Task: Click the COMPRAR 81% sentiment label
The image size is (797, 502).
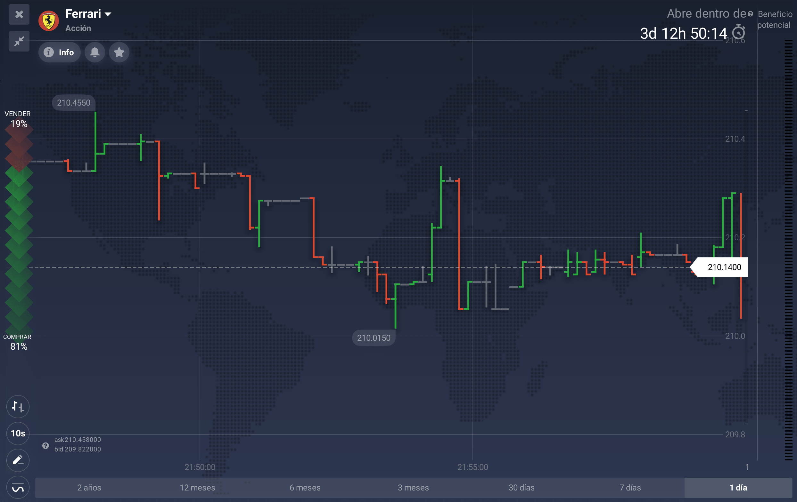Action: tap(18, 342)
